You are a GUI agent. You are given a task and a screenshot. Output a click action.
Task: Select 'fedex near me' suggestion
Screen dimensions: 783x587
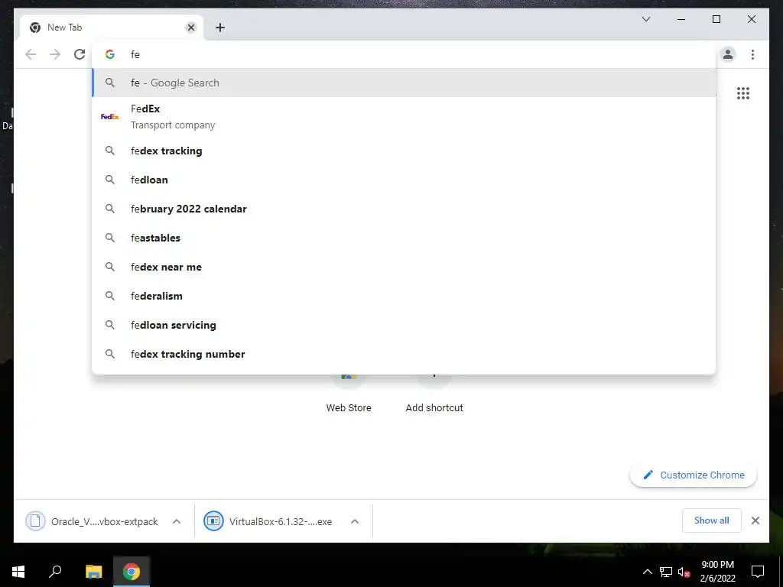(404, 267)
